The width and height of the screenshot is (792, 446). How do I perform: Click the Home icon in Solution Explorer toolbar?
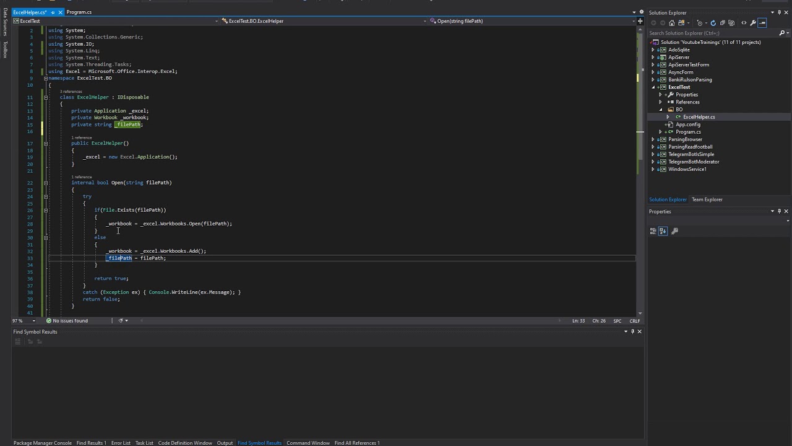[x=671, y=23]
